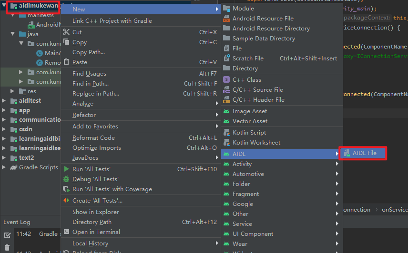
Task: Expand the communication module arrow
Action: click(x=4, y=120)
